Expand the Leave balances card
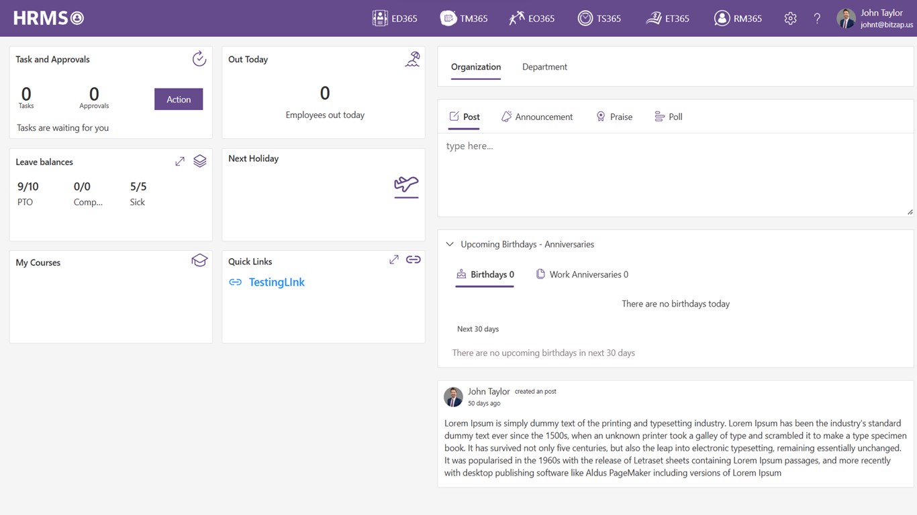Viewport: 917px width, 515px height. (x=180, y=162)
